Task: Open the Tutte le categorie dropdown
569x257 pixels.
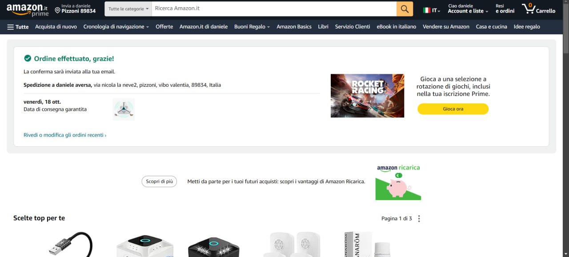Action: 128,9
